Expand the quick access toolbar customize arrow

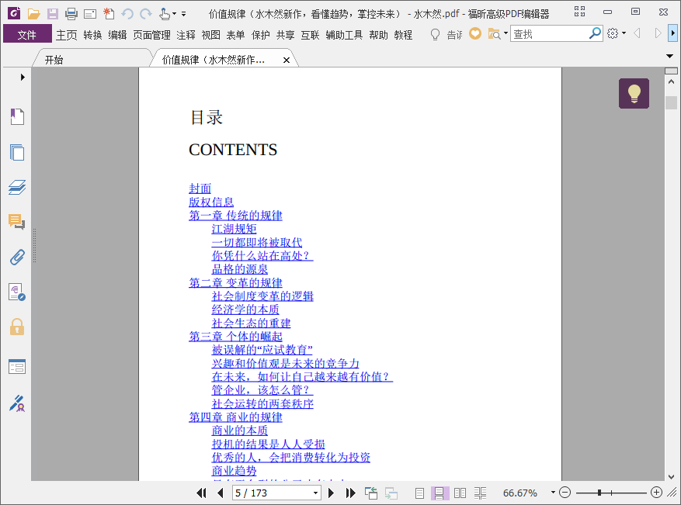click(184, 14)
